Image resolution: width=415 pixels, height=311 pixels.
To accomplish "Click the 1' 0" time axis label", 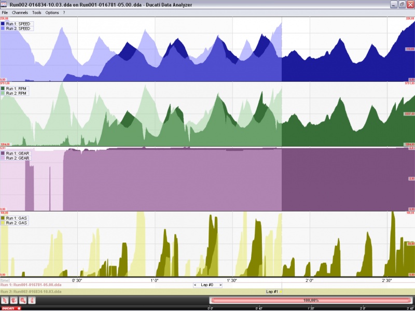I will pyautogui.click(x=155, y=280).
